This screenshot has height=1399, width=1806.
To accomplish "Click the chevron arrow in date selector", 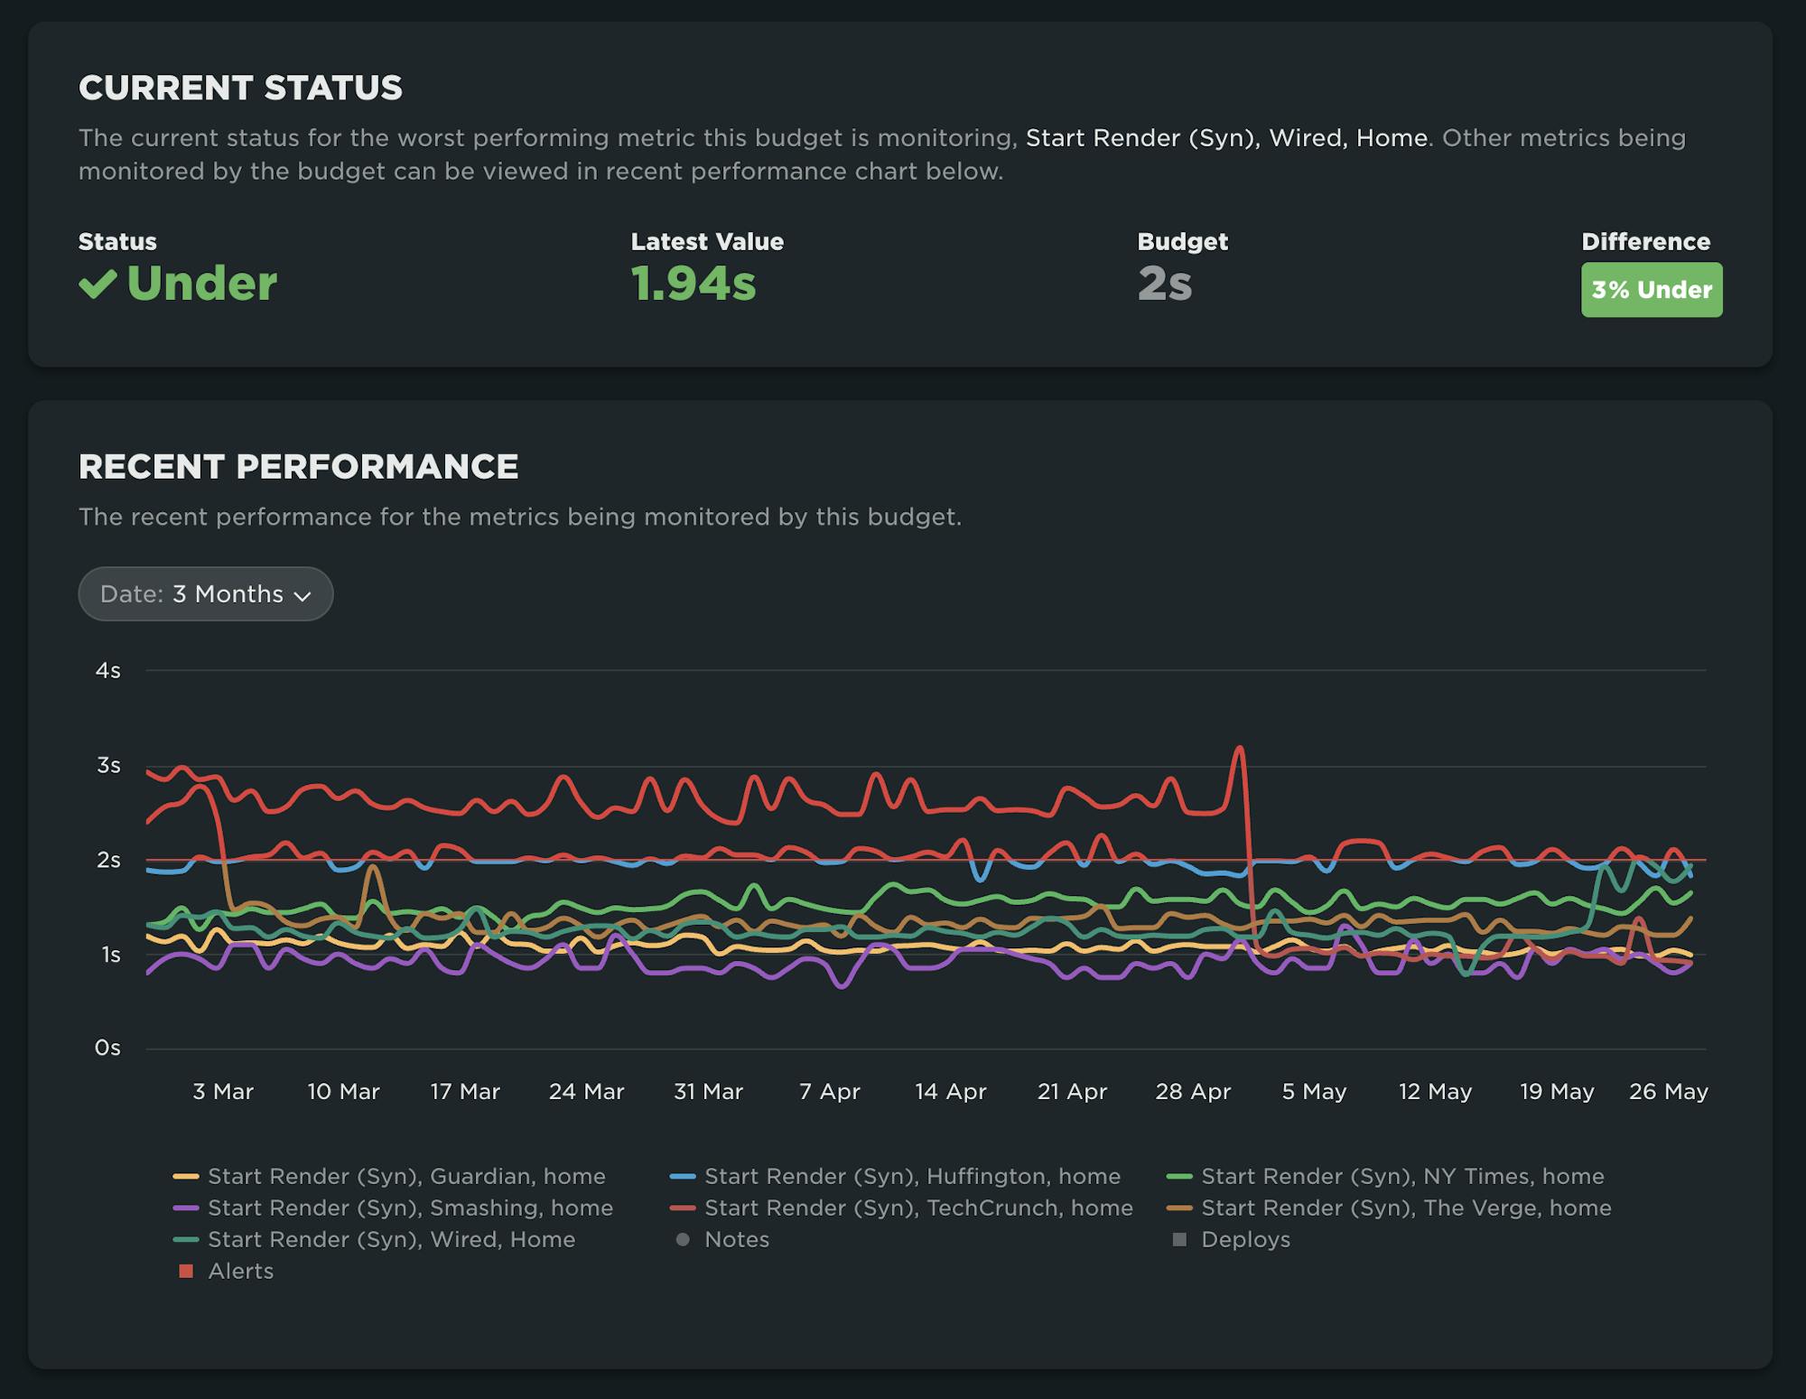I will [303, 596].
